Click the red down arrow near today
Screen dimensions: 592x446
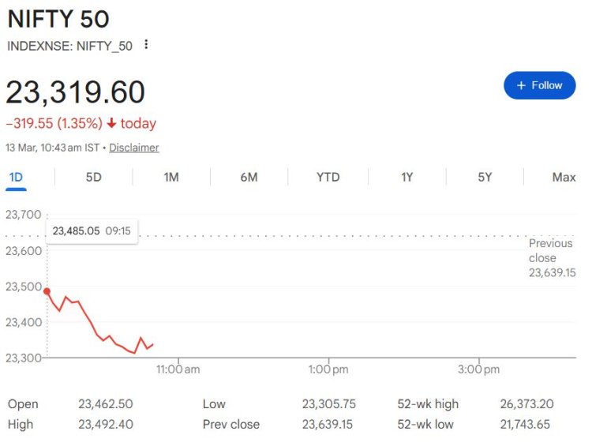111,124
